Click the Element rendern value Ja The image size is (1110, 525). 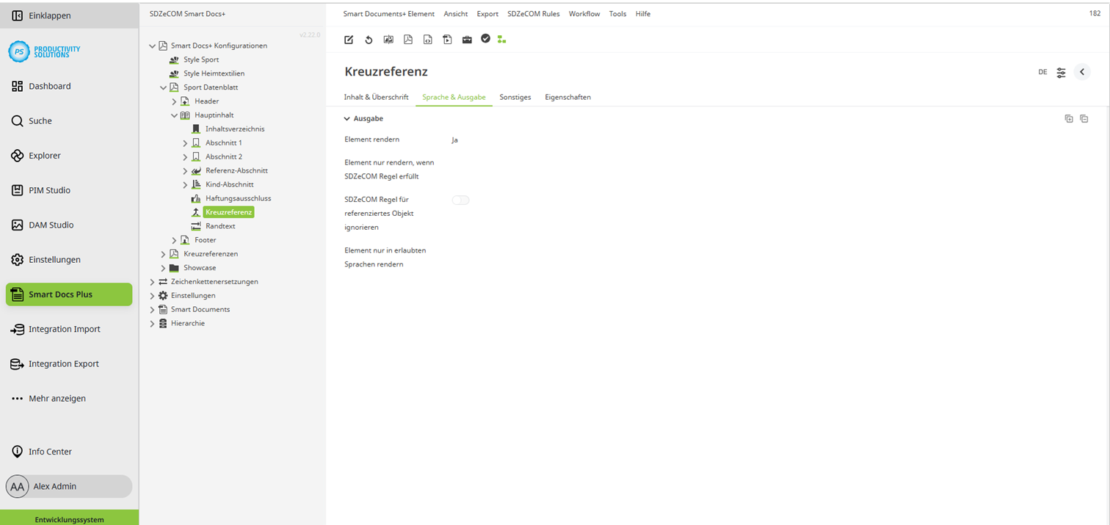454,140
